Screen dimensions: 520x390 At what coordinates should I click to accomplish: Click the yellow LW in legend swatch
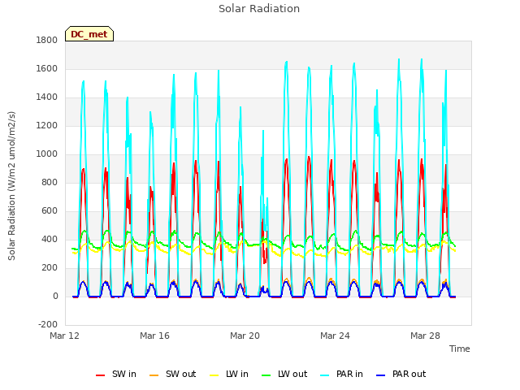click(x=214, y=375)
